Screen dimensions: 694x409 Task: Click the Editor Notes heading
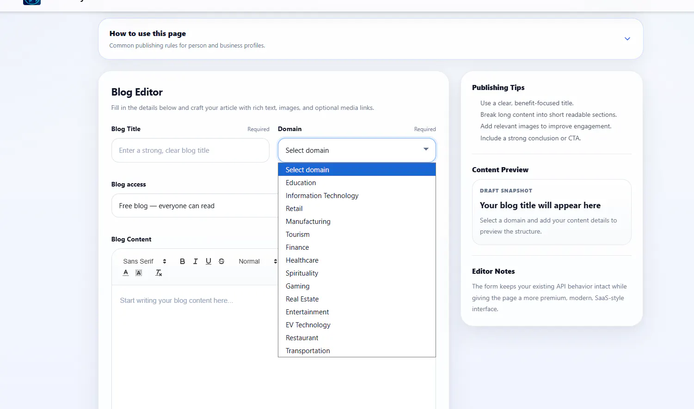pos(493,271)
